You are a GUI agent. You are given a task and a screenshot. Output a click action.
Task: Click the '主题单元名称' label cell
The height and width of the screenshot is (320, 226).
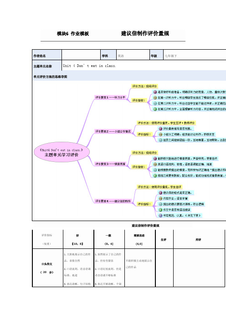pyautogui.click(x=47, y=66)
